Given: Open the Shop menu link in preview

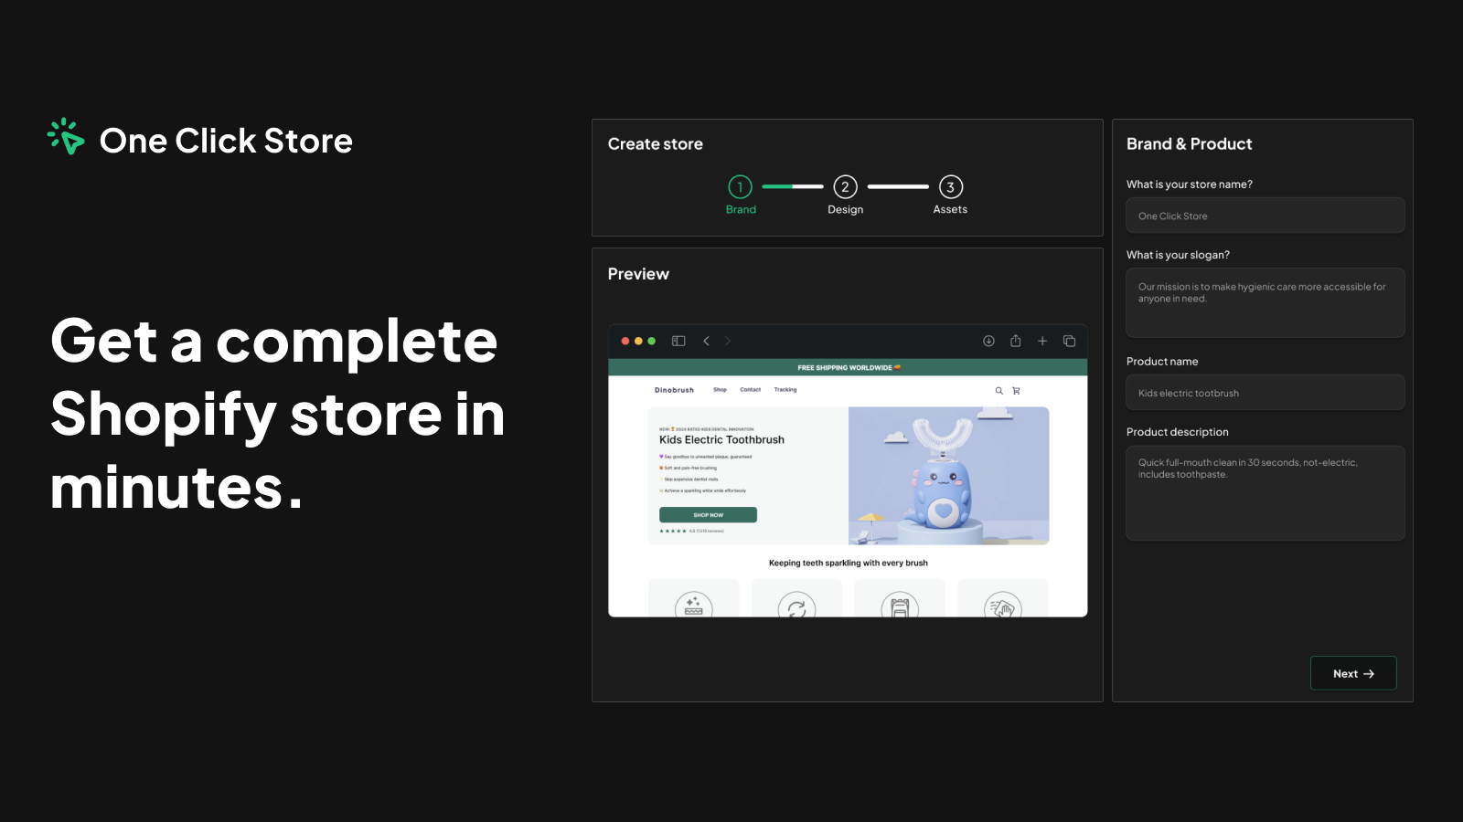Looking at the screenshot, I should [x=720, y=390].
